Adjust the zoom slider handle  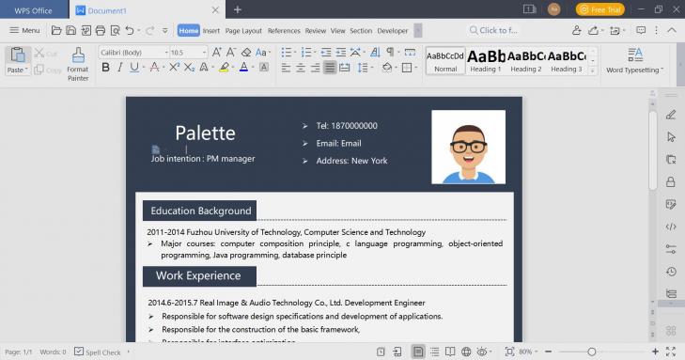pyautogui.click(x=592, y=352)
